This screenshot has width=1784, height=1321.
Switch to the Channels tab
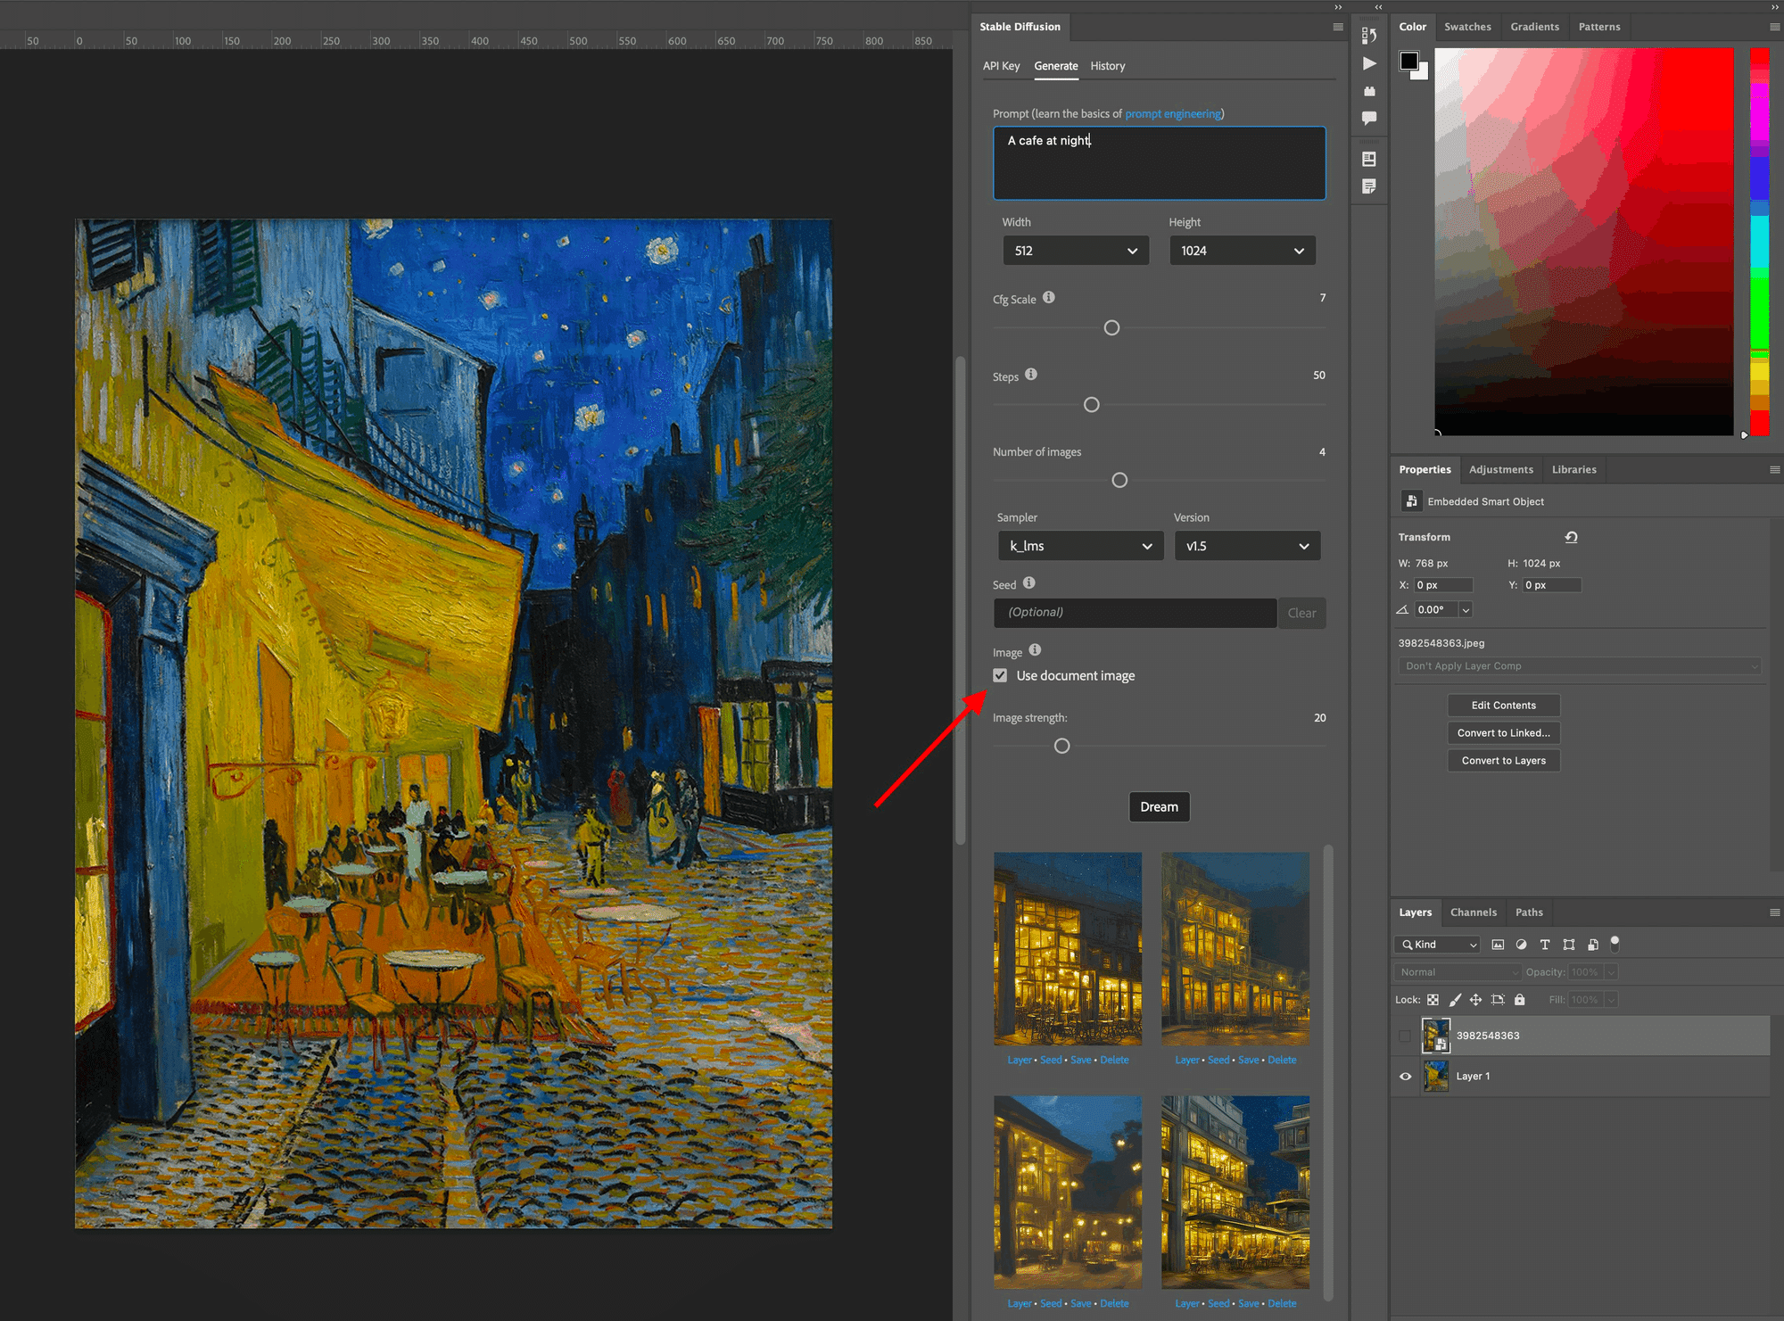[x=1474, y=912]
